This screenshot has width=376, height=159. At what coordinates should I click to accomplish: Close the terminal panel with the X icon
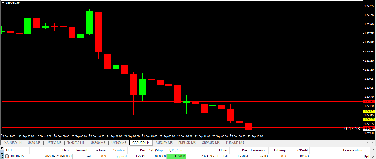[2, 148]
